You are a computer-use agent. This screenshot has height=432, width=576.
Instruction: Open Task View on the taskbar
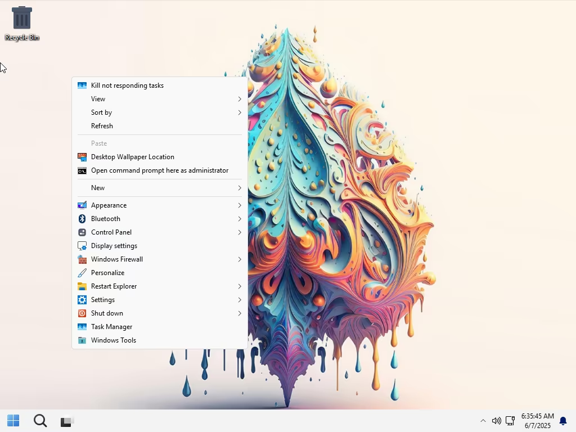[67, 421]
